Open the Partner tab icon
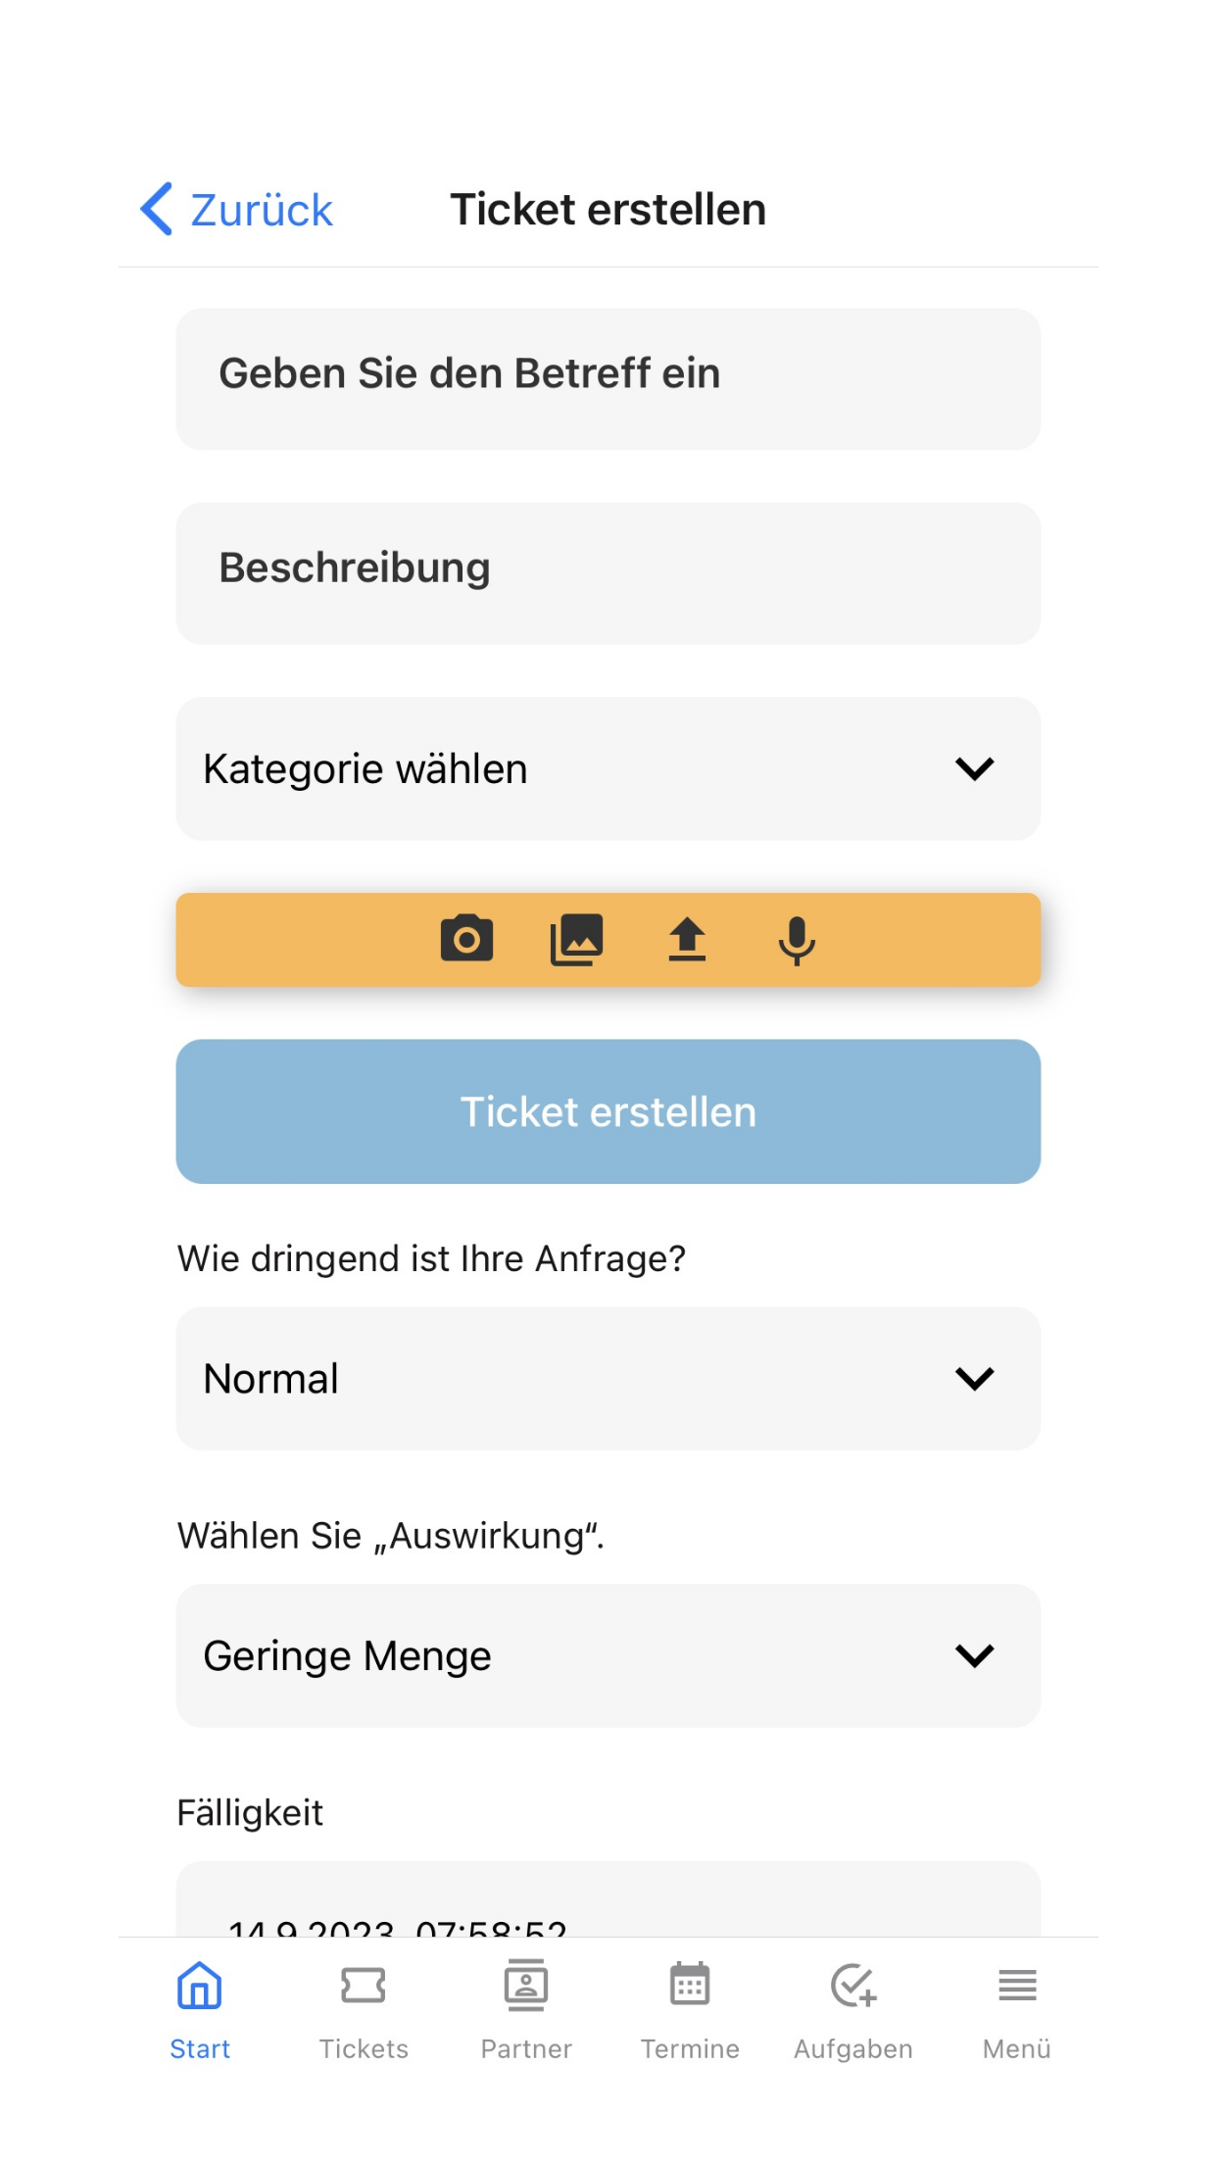The image size is (1217, 2164). tap(526, 1986)
